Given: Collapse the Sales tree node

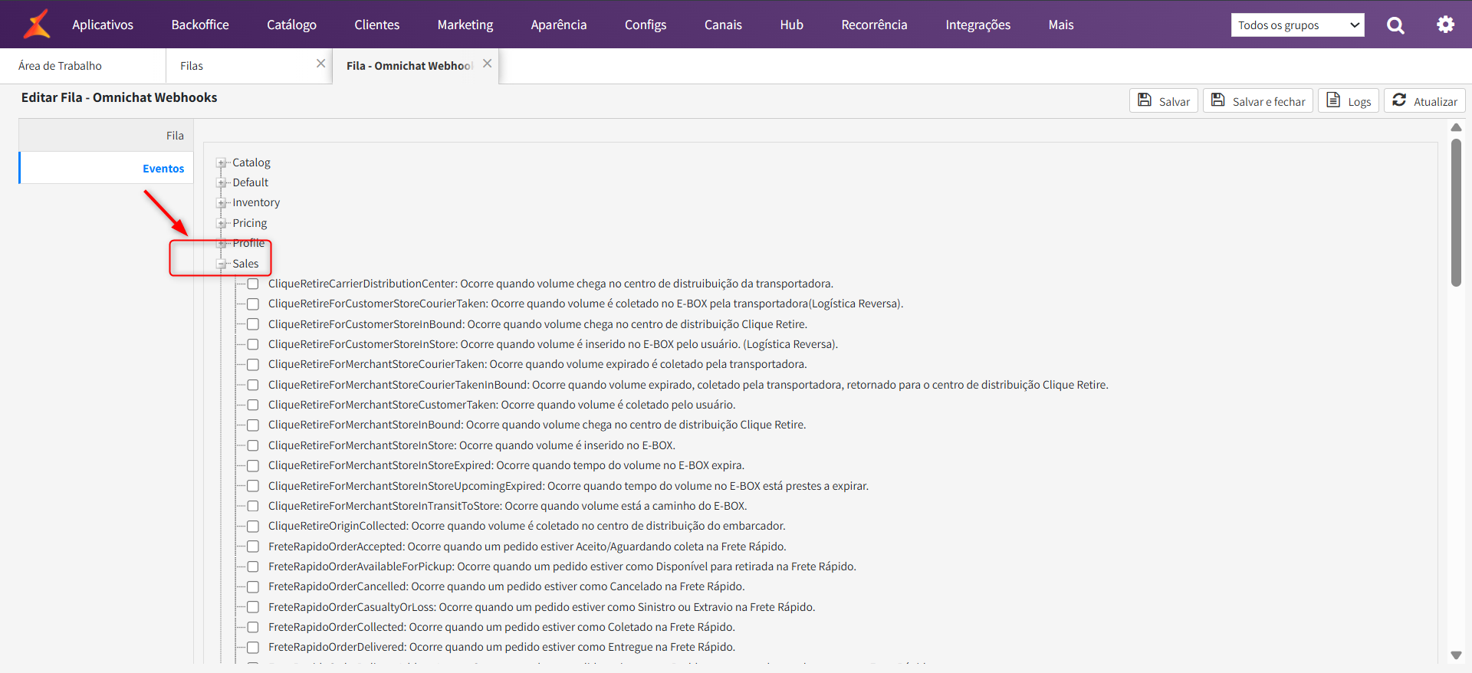Looking at the screenshot, I should [222, 264].
